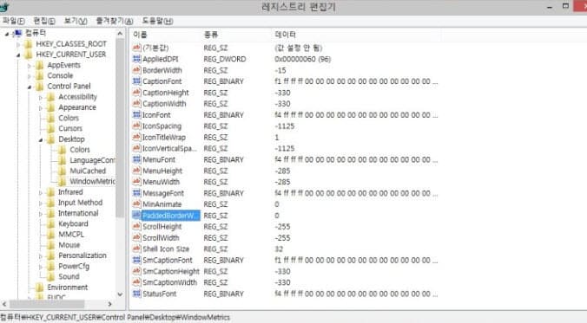Expand the AppEvents key arrow
Viewport: 587px width, 323px height.
click(30, 65)
